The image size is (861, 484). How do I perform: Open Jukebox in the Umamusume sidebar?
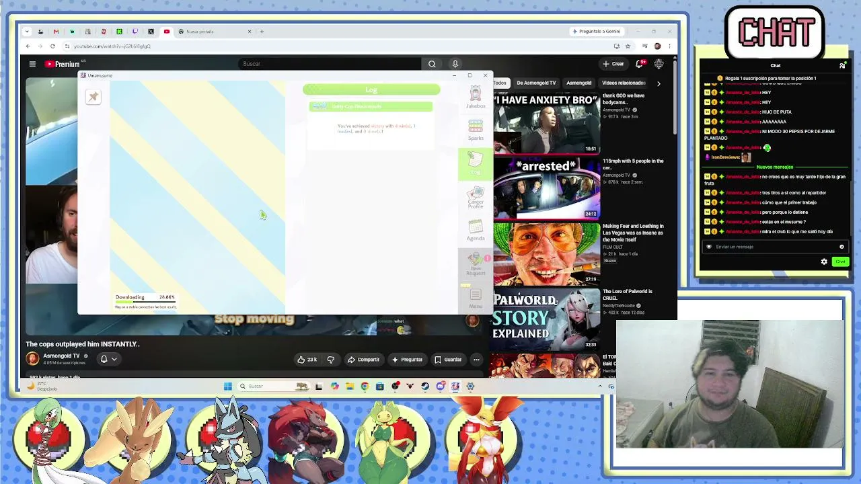(476, 97)
